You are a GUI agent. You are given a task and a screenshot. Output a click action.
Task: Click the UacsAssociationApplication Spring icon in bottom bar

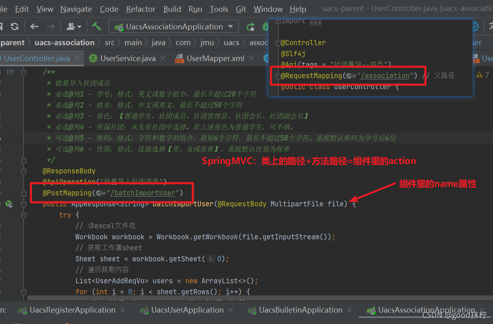point(371,311)
